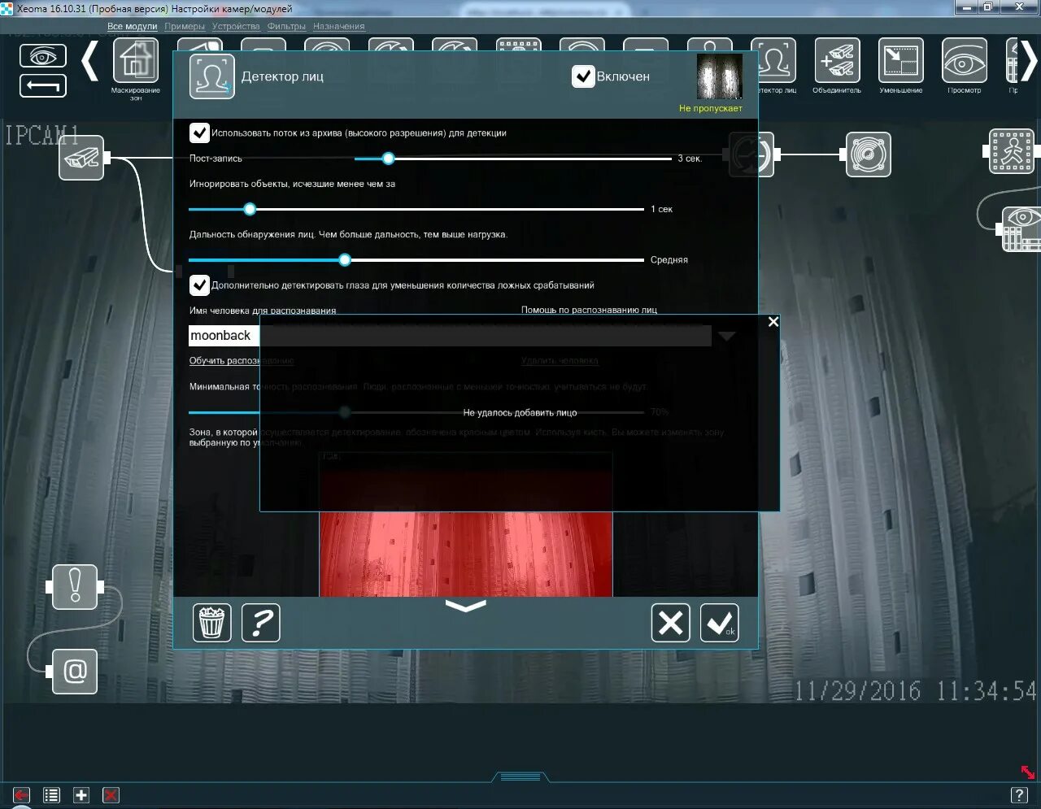Click the plus add icon in bottom bar
The image size is (1041, 809).
[x=81, y=795]
